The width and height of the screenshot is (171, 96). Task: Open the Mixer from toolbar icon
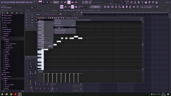(x=116, y=7)
